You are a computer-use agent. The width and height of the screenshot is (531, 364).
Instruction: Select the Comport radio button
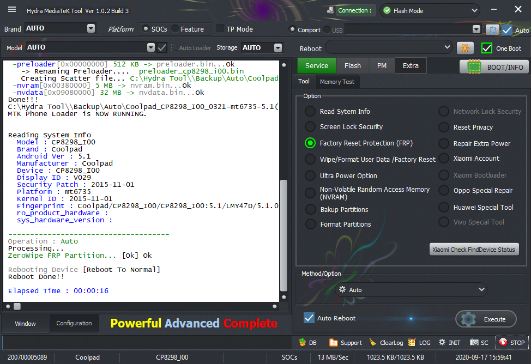click(x=292, y=30)
